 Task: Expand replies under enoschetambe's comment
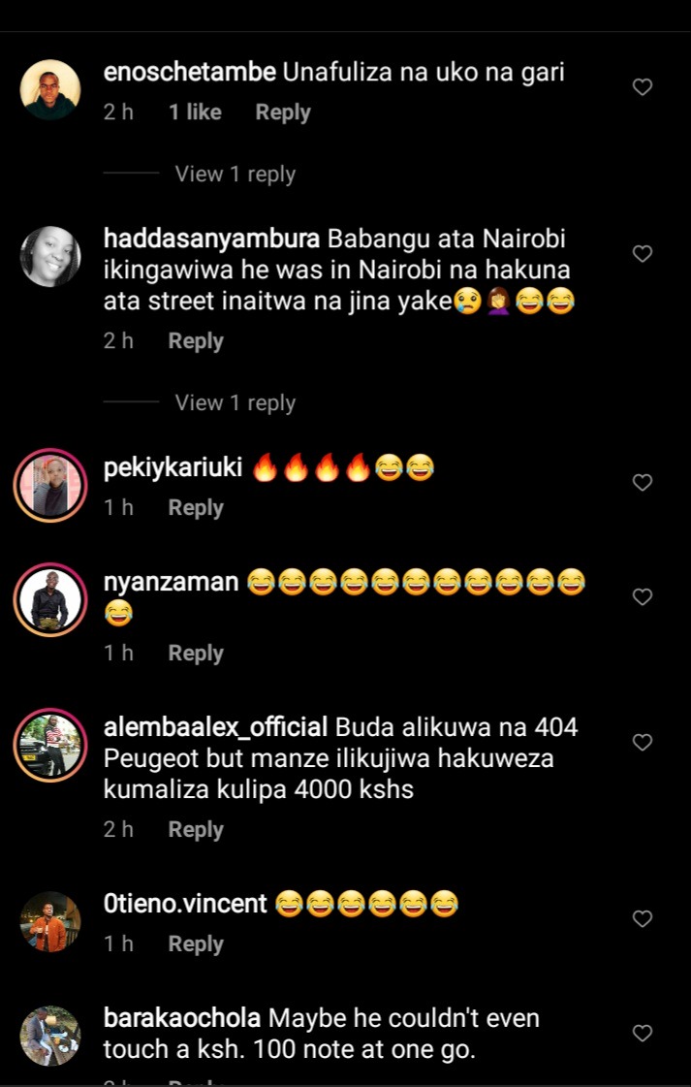235,174
